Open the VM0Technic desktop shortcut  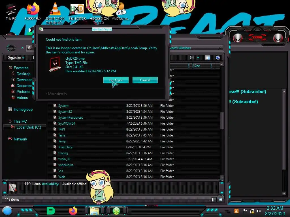pyautogui.click(x=121, y=11)
